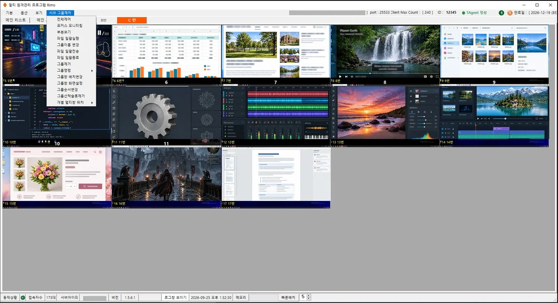
Task: Select 부분보기 menu entry
Action: [x=71, y=32]
